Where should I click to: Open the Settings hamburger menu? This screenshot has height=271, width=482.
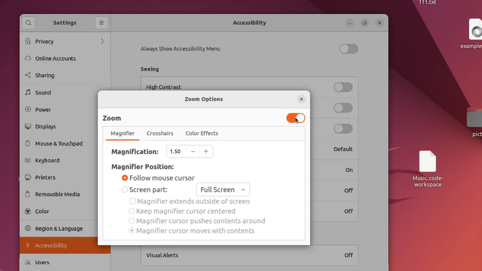pos(101,23)
